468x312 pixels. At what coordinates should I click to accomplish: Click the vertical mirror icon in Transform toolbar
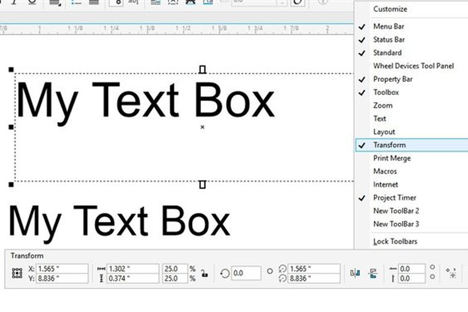372,273
